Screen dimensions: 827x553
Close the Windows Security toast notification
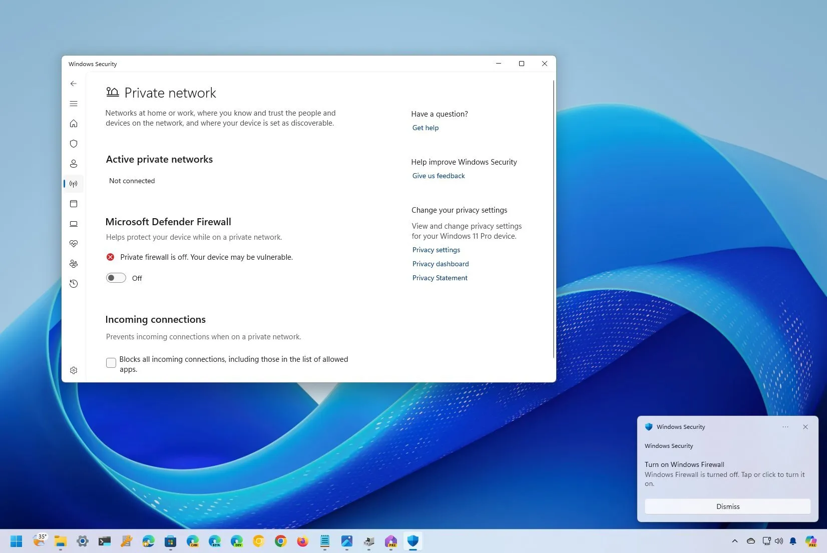pyautogui.click(x=805, y=427)
